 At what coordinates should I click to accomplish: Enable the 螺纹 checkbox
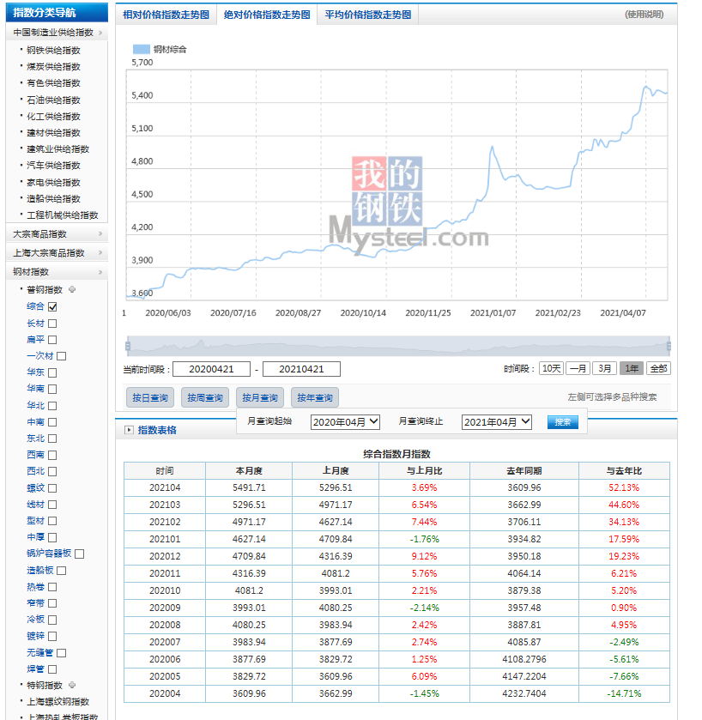pyautogui.click(x=52, y=488)
